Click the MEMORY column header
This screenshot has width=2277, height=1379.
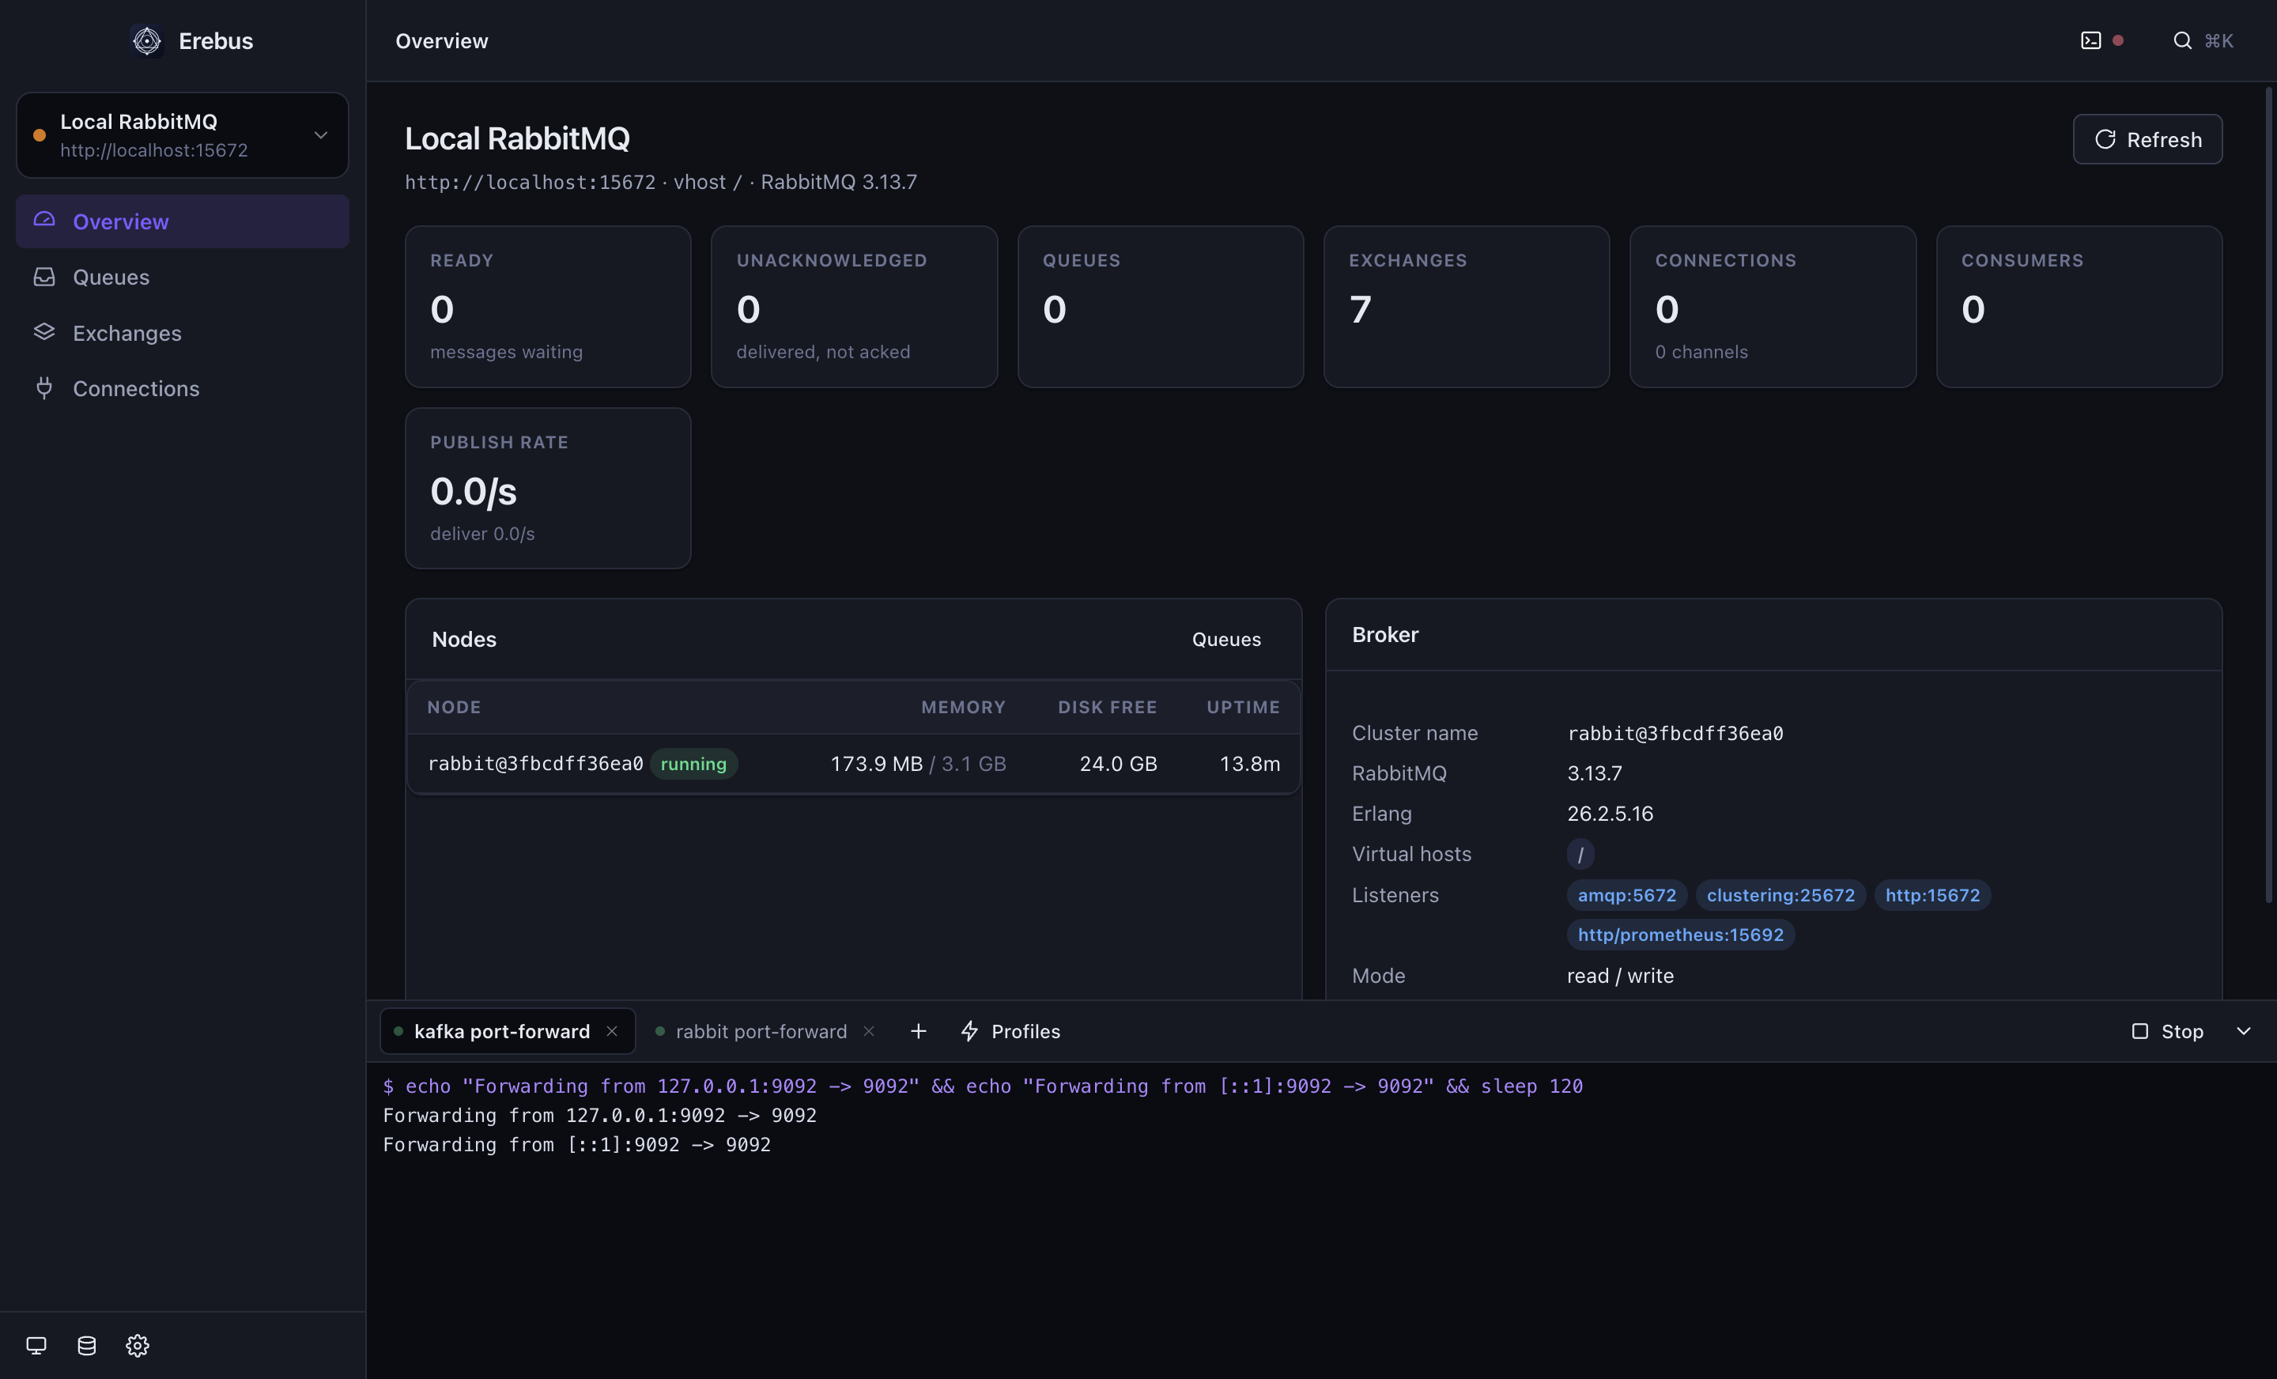tap(963, 707)
